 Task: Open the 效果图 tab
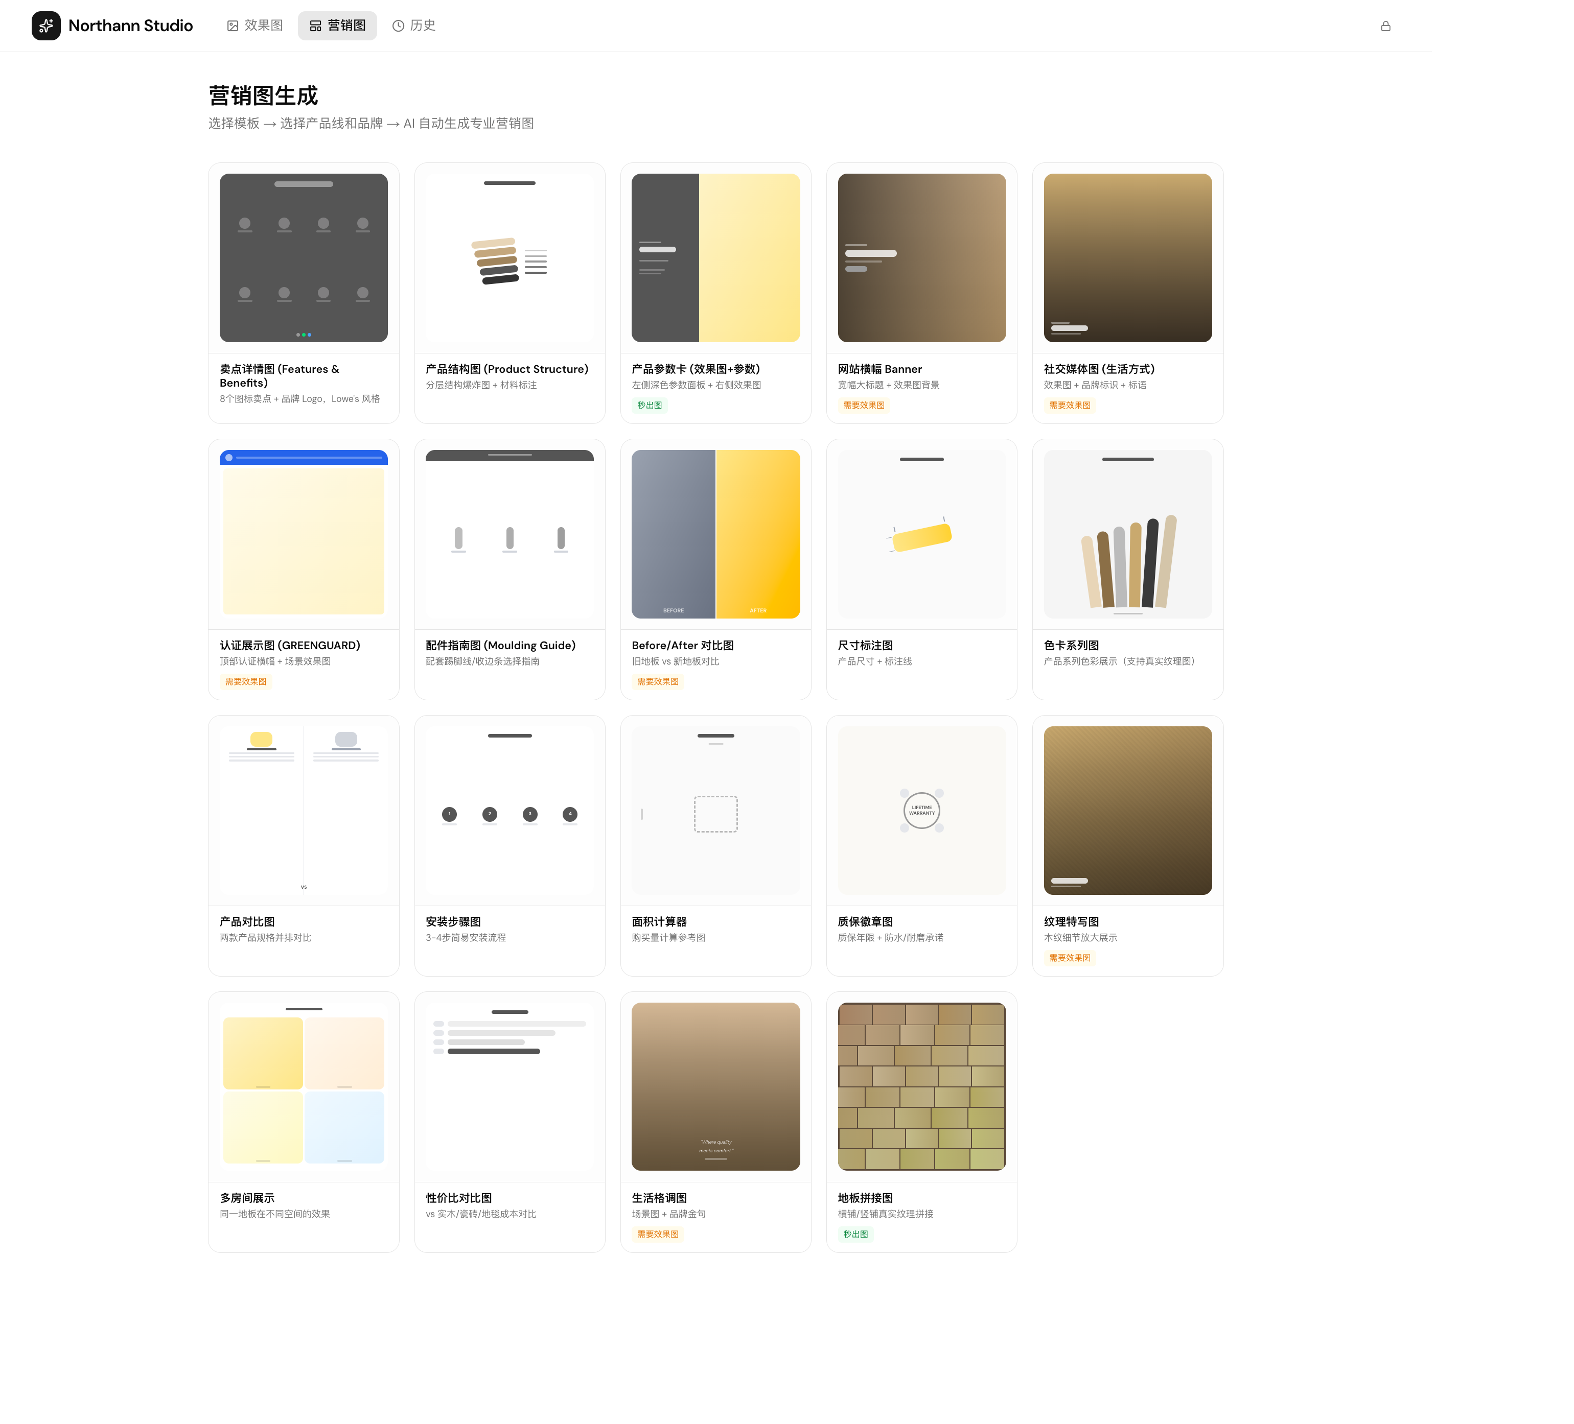point(254,26)
